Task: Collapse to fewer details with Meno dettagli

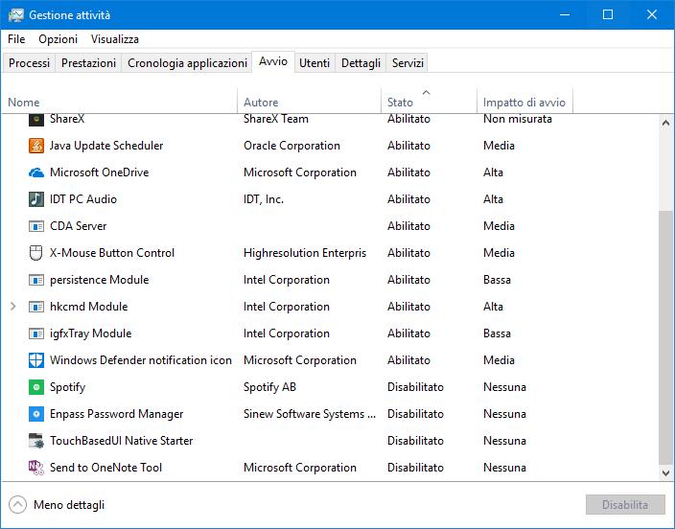Action: 57,505
